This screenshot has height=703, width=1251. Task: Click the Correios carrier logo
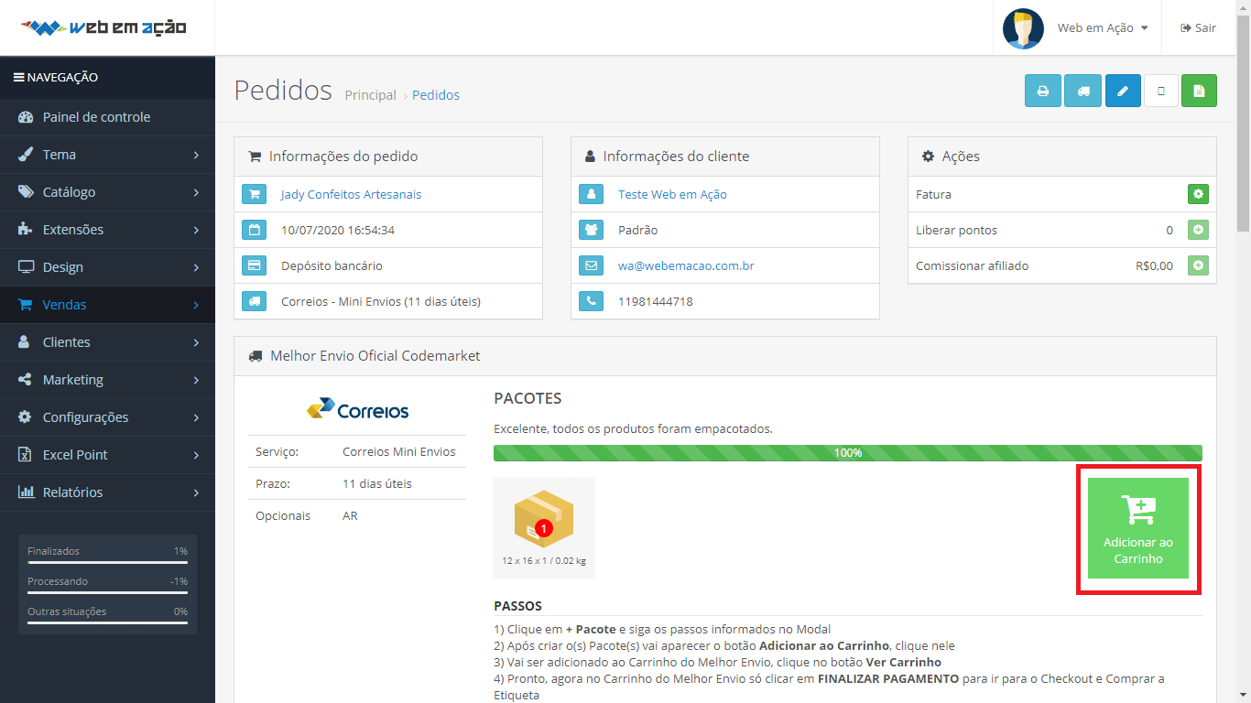pos(358,409)
